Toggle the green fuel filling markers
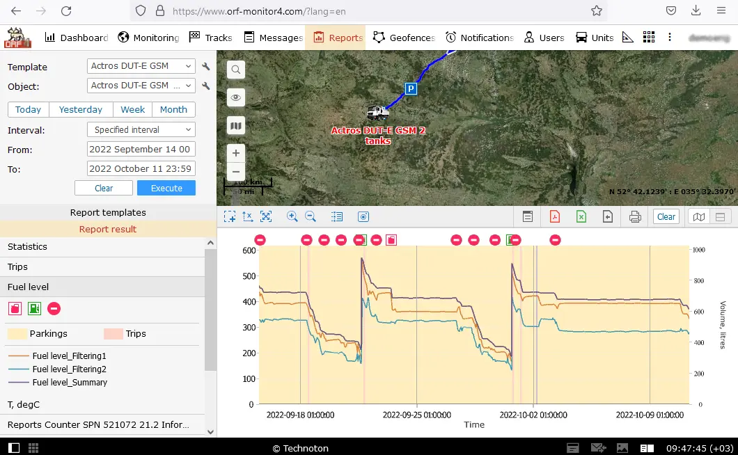The height and width of the screenshot is (455, 738). (x=34, y=308)
